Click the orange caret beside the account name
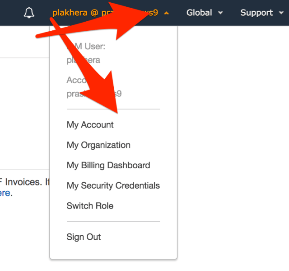Screen dimensions: 289x271 167,13
